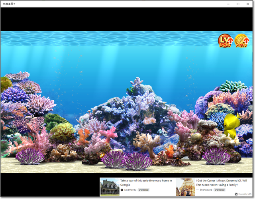Click the purple striped anemone at far right
Screen dimensions: 255x199
[x=216, y=156]
